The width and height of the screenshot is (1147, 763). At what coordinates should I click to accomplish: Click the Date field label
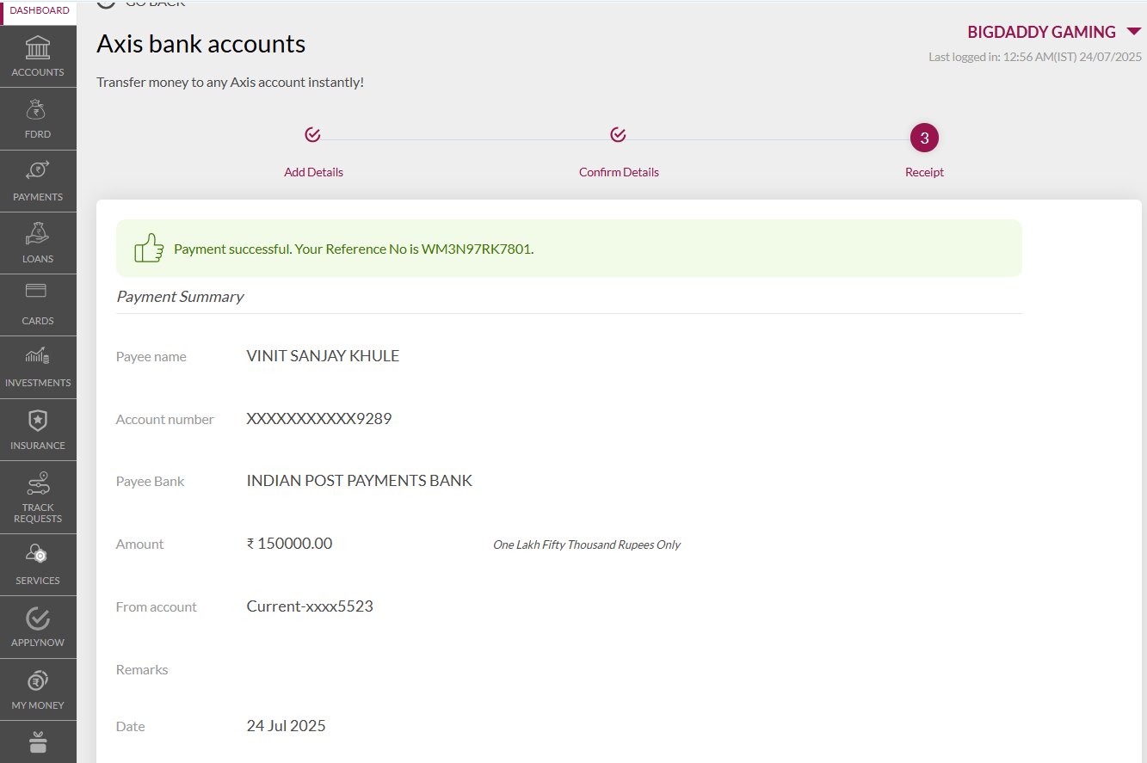130,727
